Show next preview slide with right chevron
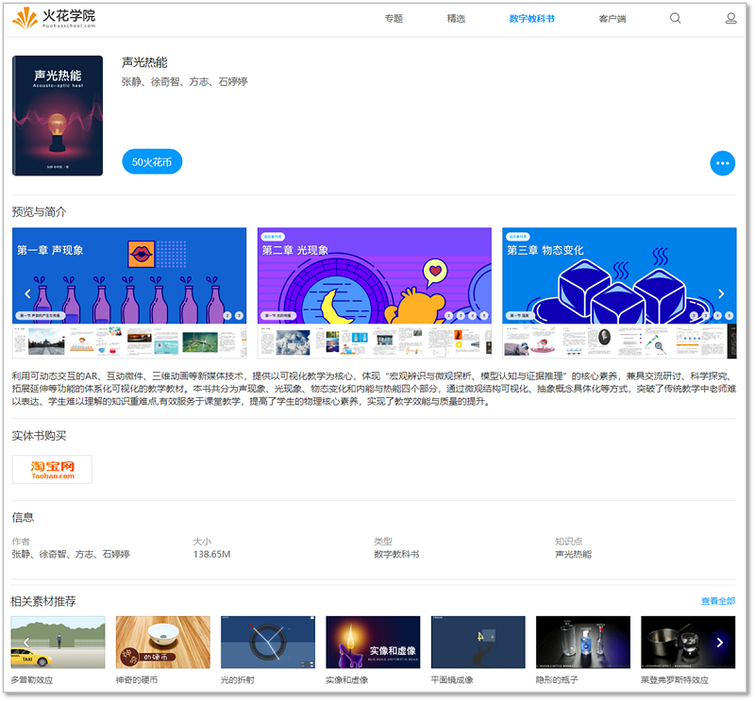Viewport: 755px width, 701px height. [721, 293]
